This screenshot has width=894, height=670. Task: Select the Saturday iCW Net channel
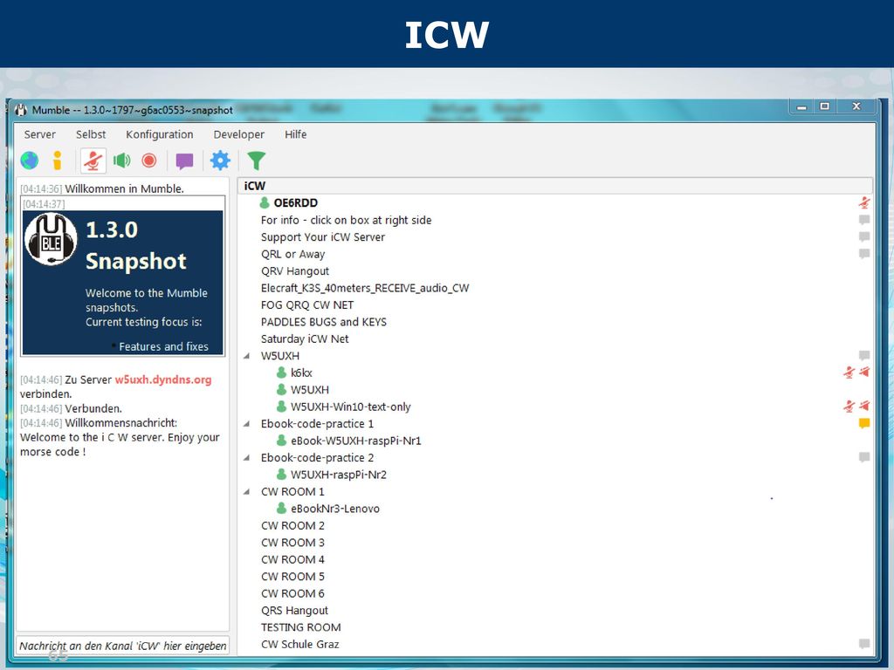coord(305,339)
